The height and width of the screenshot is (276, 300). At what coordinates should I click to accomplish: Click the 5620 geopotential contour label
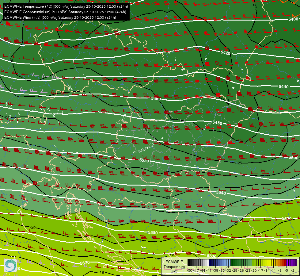click(85, 263)
